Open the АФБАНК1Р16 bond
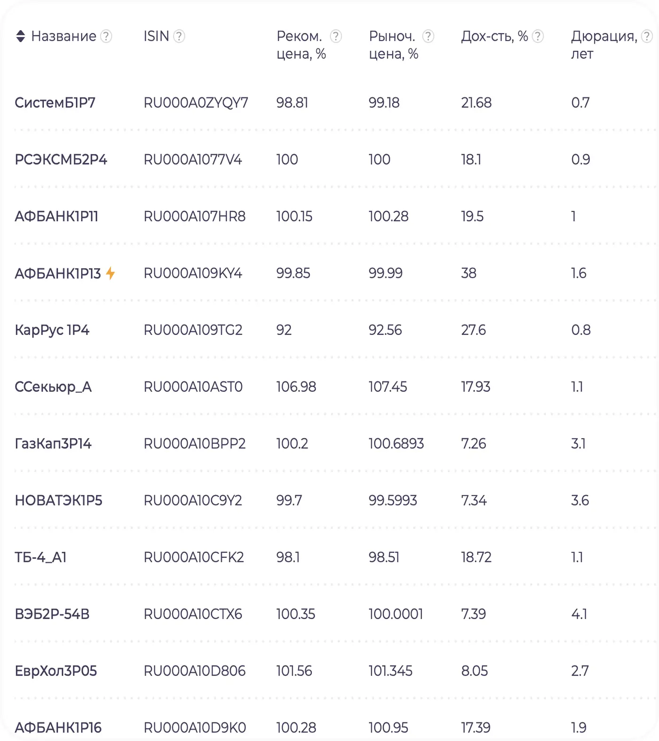This screenshot has height=741, width=659. pyautogui.click(x=58, y=728)
